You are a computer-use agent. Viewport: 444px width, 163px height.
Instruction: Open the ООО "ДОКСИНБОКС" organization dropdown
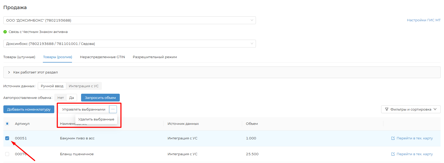[129, 20]
